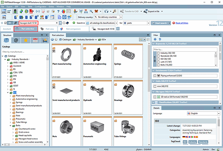Click the table grid icon in second toolbar
This screenshot has height=151, width=223.
tap(52, 17)
